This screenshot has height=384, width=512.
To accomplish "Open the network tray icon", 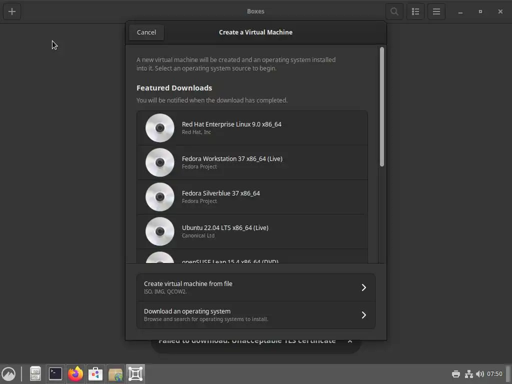I will click(469, 374).
